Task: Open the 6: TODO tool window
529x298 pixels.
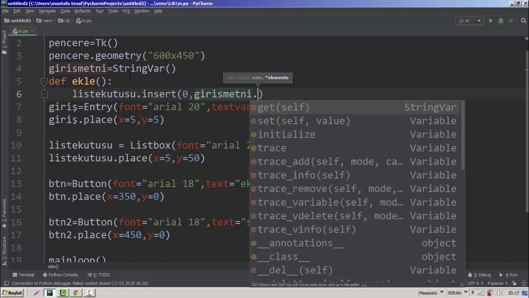Action: pos(98,275)
